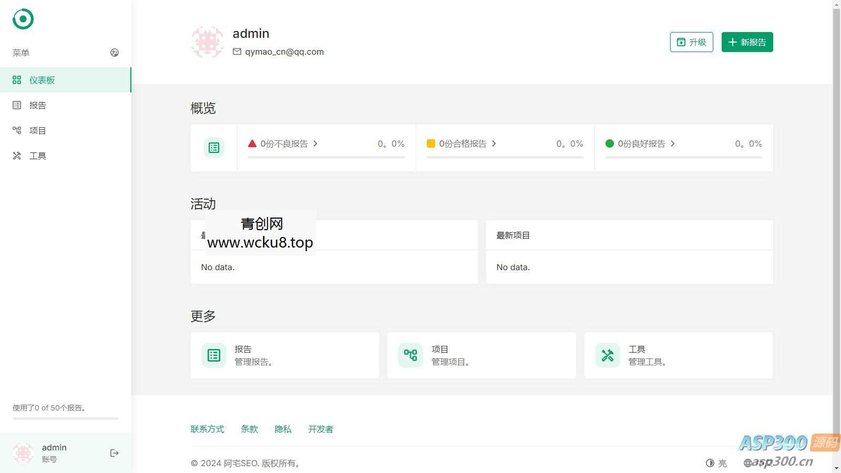Click the 工具 hammer icon in 更多 section
Image resolution: width=841 pixels, height=473 pixels.
point(607,355)
